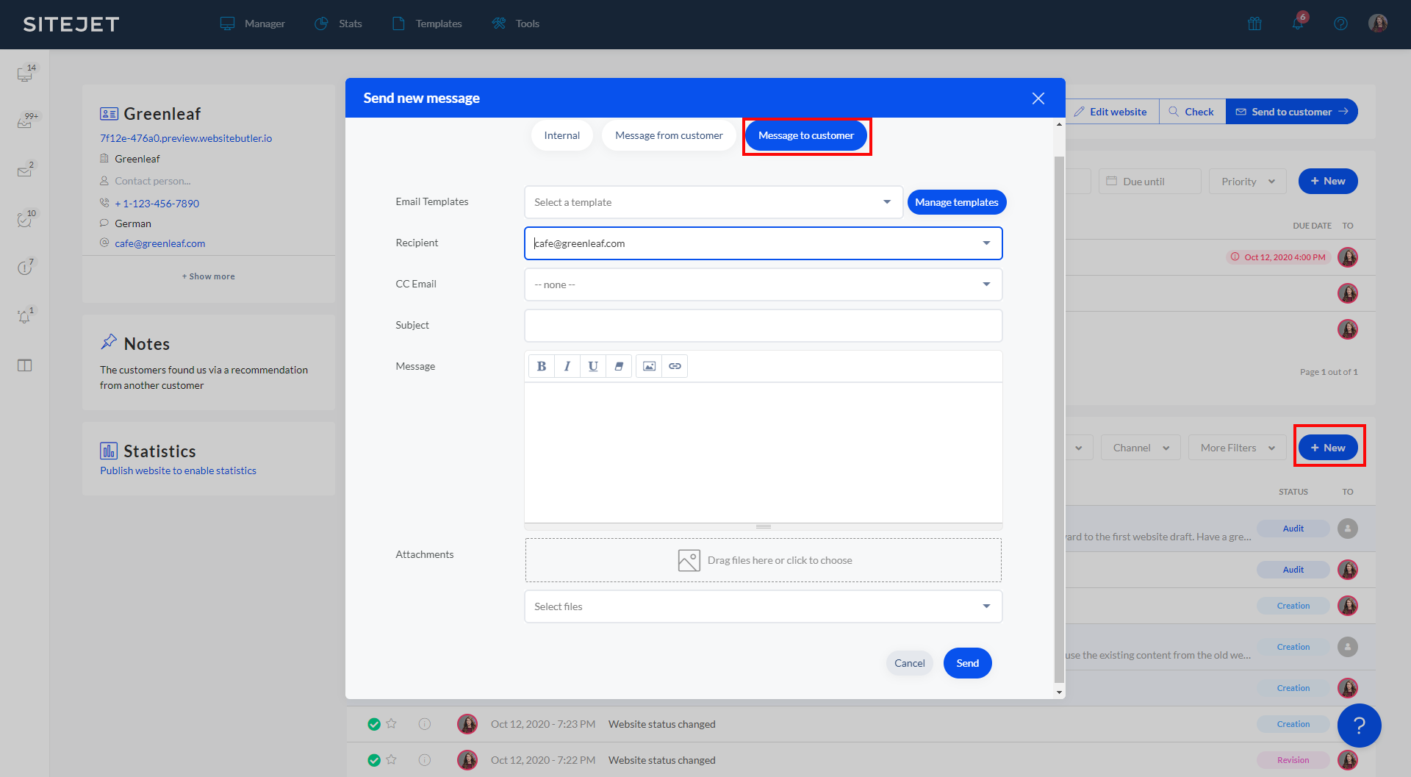Open the gift icon in header
The image size is (1411, 777).
pyautogui.click(x=1254, y=24)
